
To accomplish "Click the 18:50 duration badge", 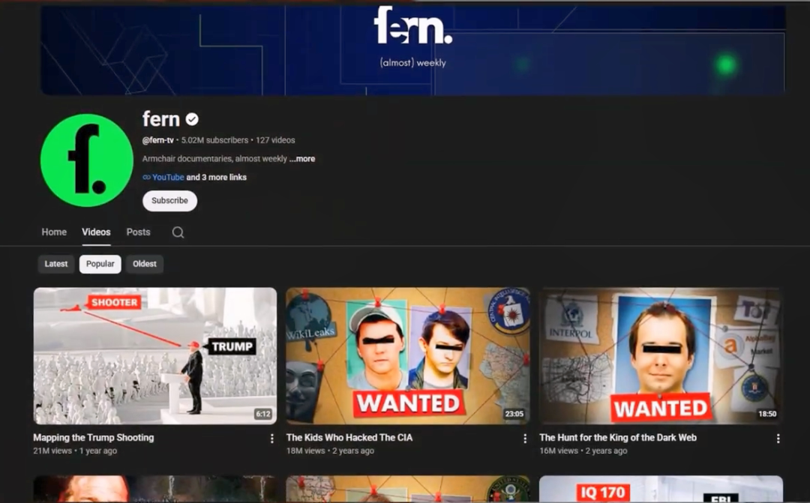I will pos(767,414).
